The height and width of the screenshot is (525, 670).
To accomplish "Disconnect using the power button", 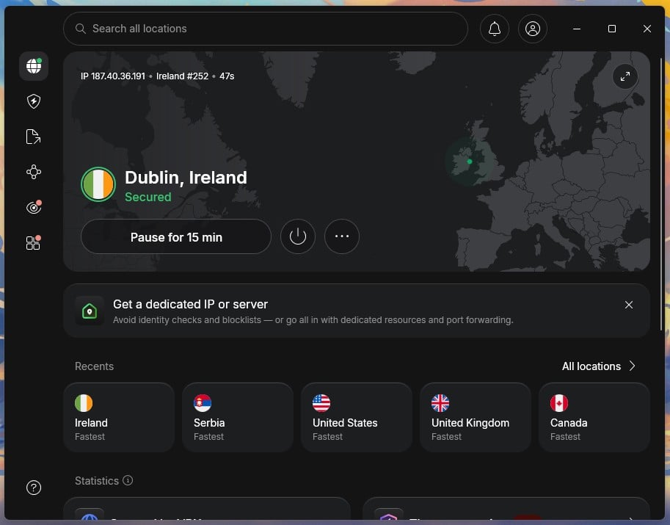I will tap(298, 236).
